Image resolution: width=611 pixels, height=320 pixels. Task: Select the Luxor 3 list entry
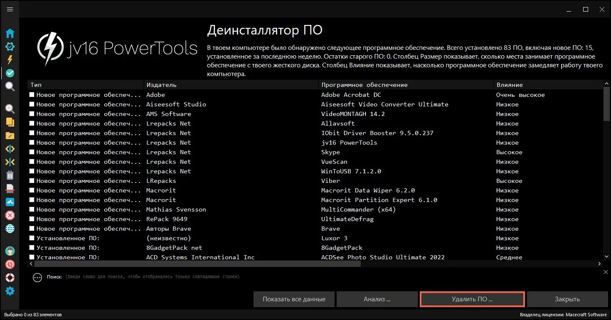pos(334,238)
